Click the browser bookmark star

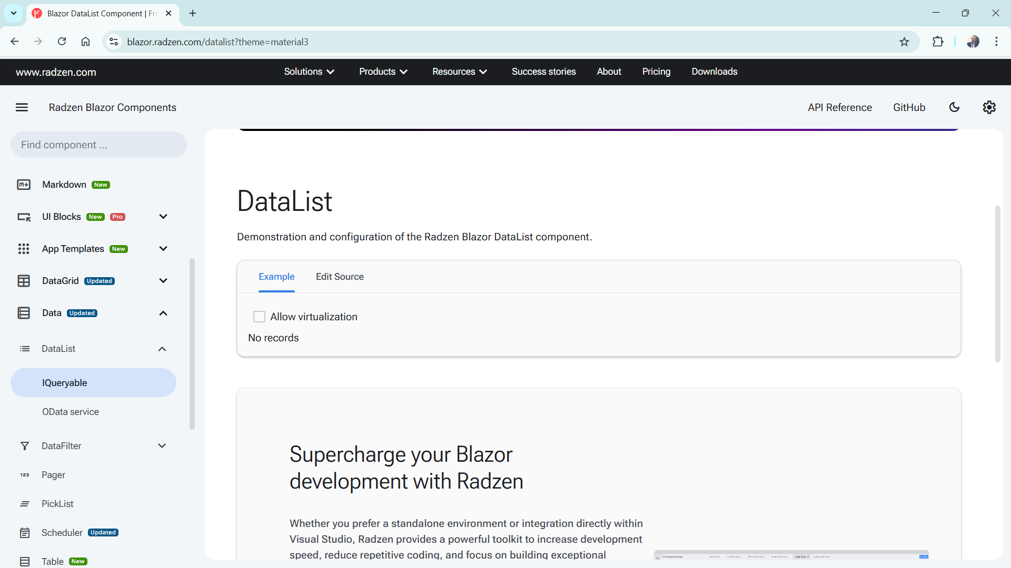tap(905, 42)
